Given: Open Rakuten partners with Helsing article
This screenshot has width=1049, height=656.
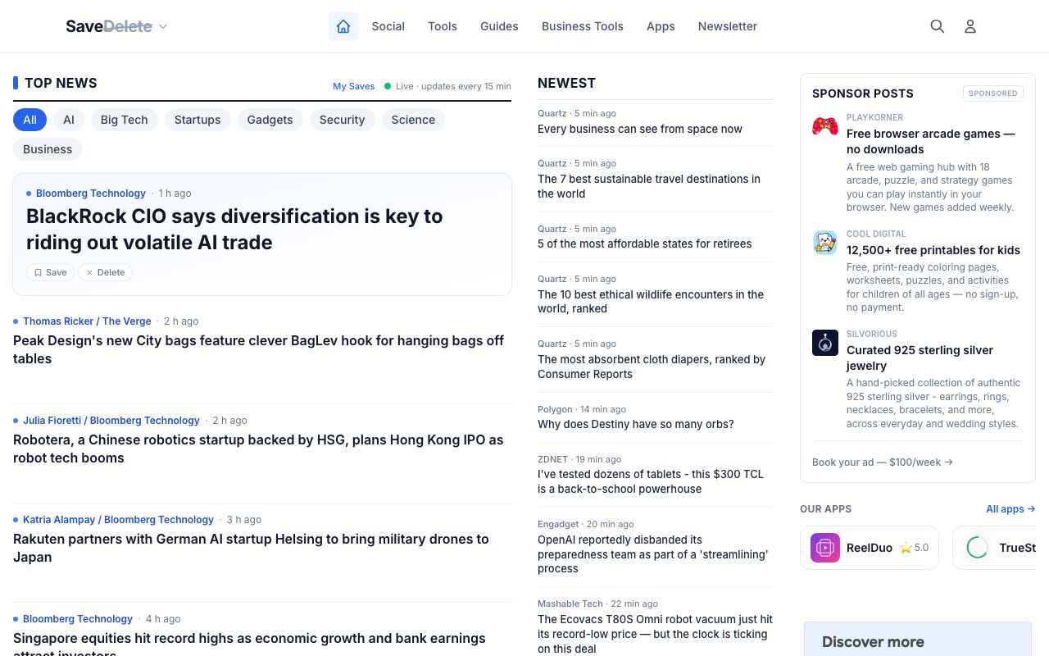Looking at the screenshot, I should pos(251,548).
